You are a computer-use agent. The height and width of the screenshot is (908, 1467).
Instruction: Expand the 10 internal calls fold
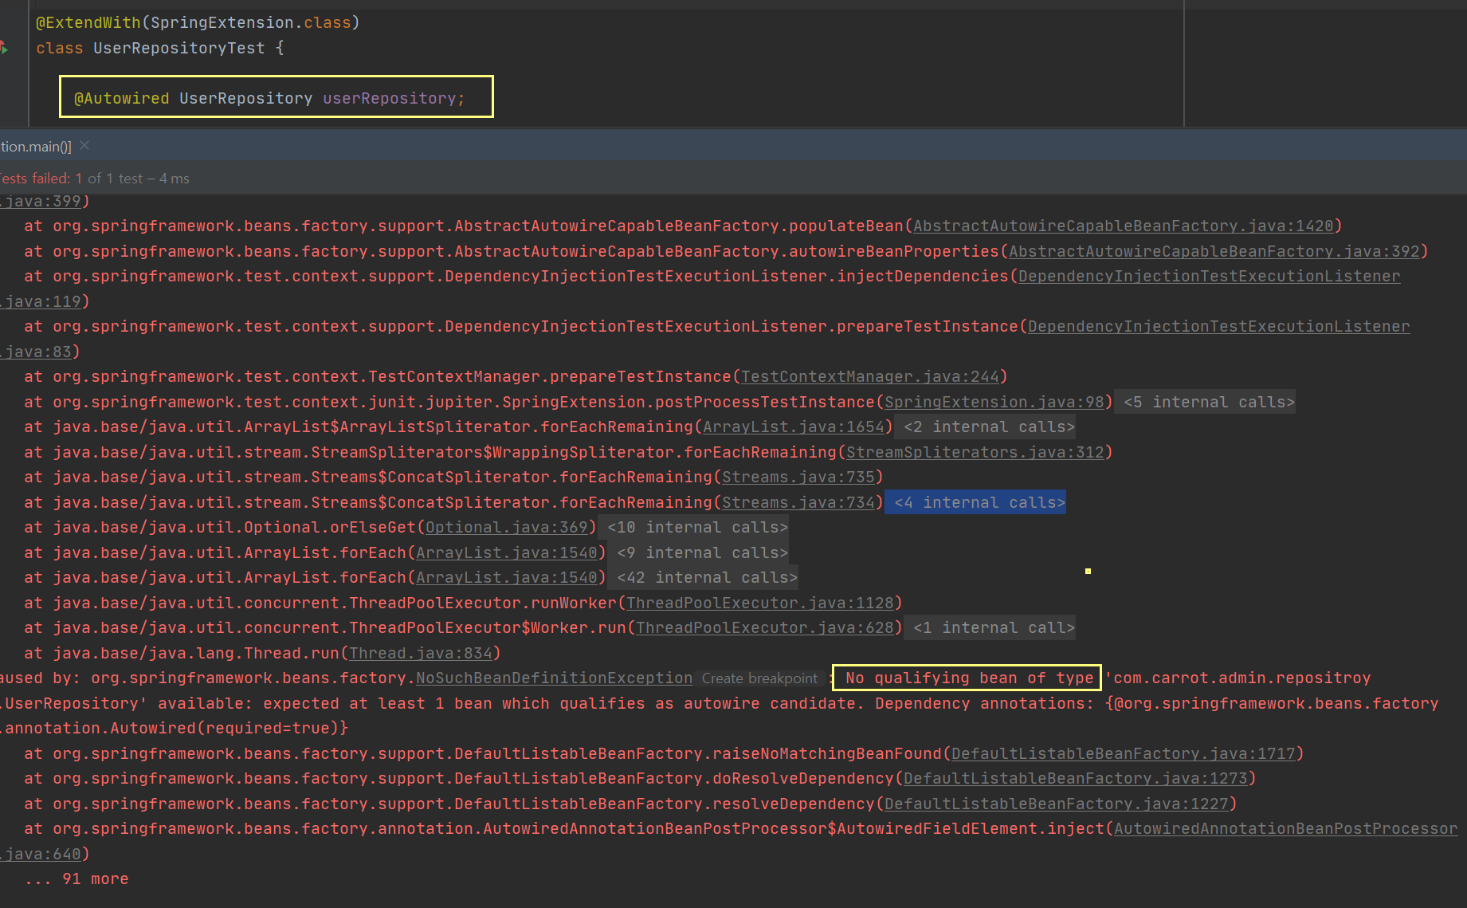[x=692, y=528]
